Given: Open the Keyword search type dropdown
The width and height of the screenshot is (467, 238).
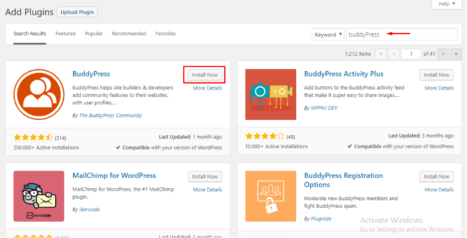Looking at the screenshot, I should 328,34.
